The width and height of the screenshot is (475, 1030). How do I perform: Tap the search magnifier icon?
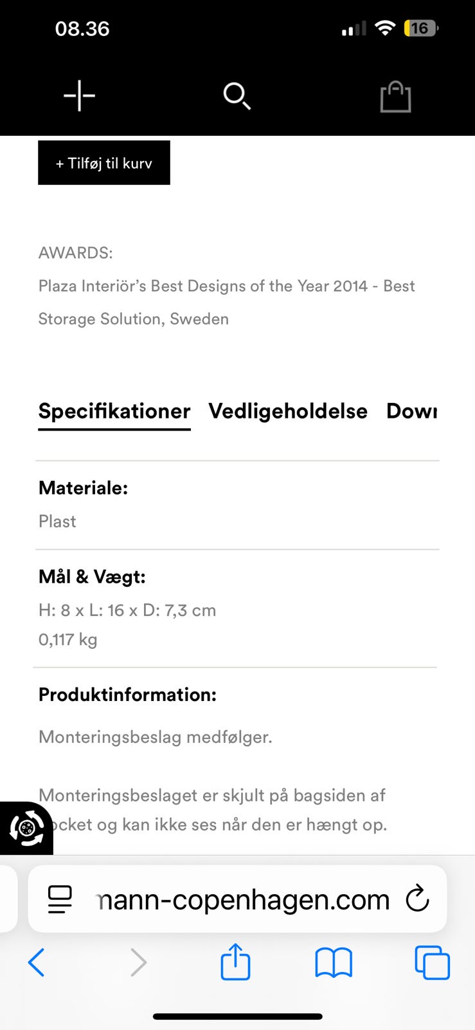point(237,97)
